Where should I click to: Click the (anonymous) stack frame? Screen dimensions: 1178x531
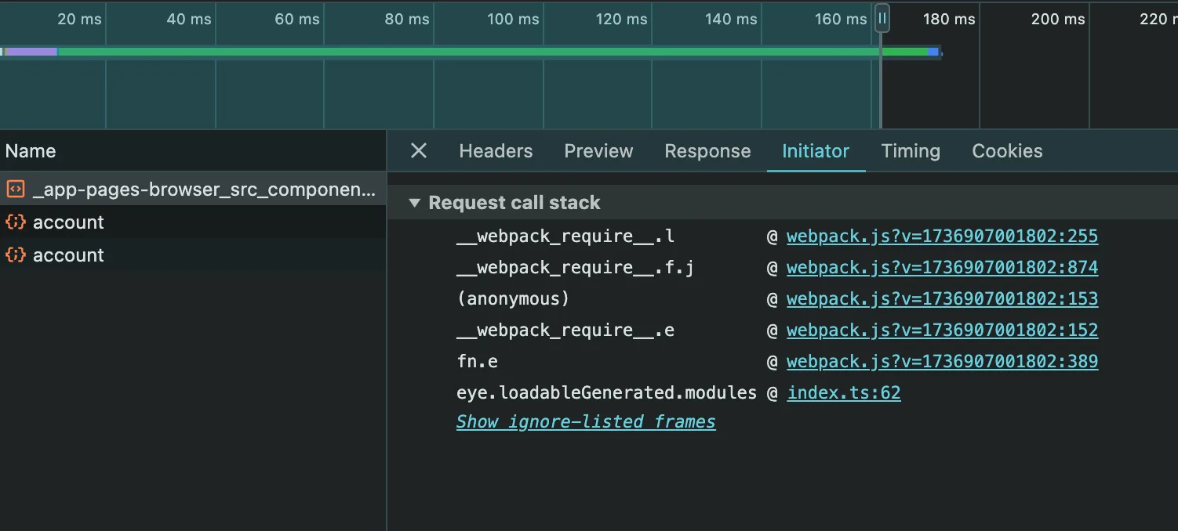click(513, 299)
